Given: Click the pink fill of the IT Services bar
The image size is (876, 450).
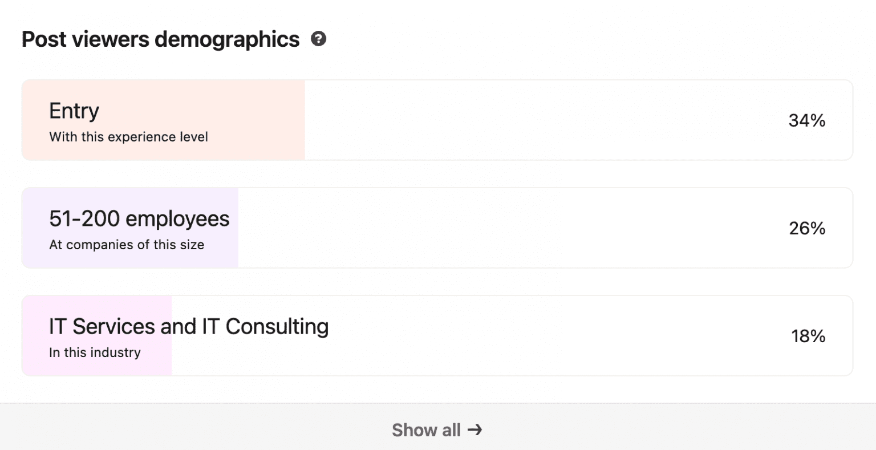Looking at the screenshot, I should [96, 335].
